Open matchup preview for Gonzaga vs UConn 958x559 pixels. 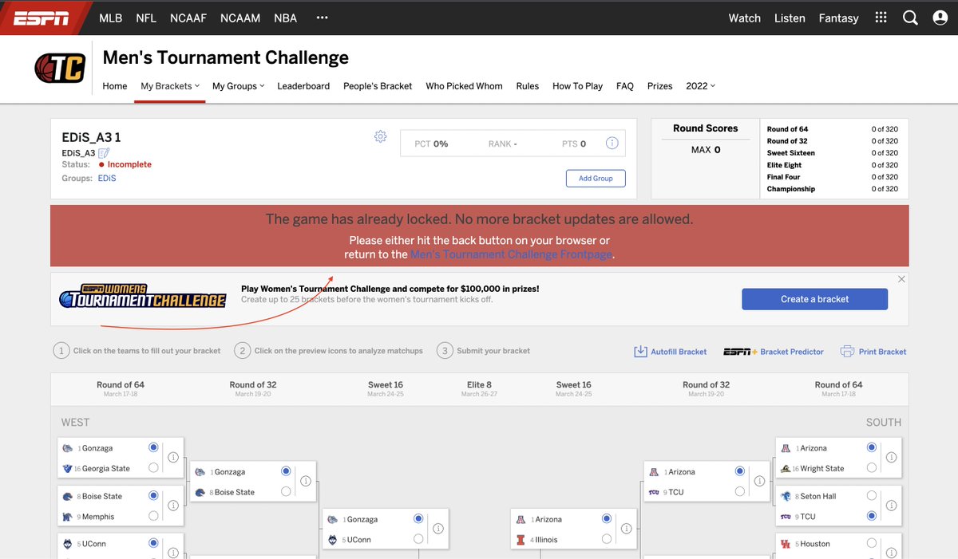pos(437,529)
